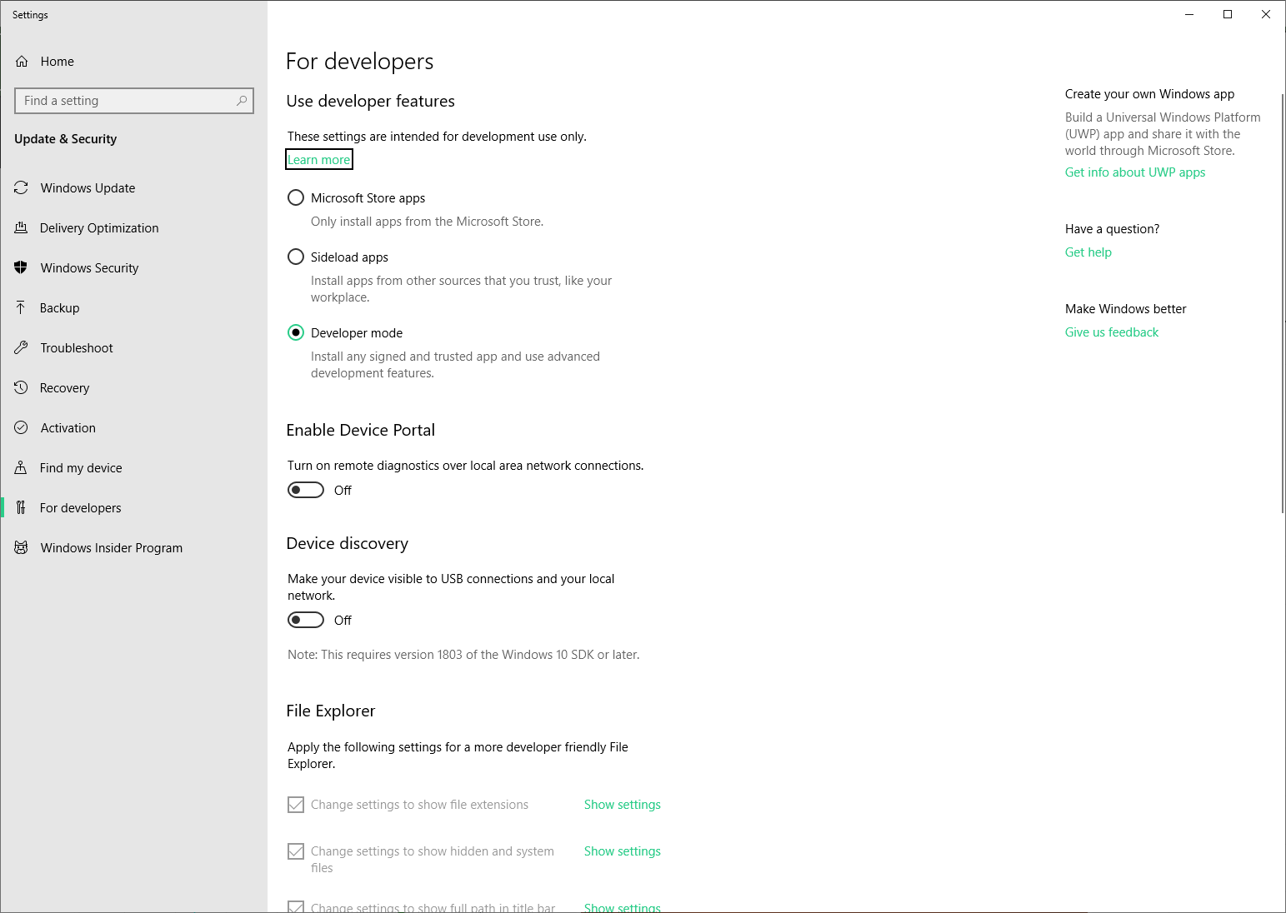Screen dimensions: 1286x913
Task: Maximize the Settings window
Action: pos(1228,14)
